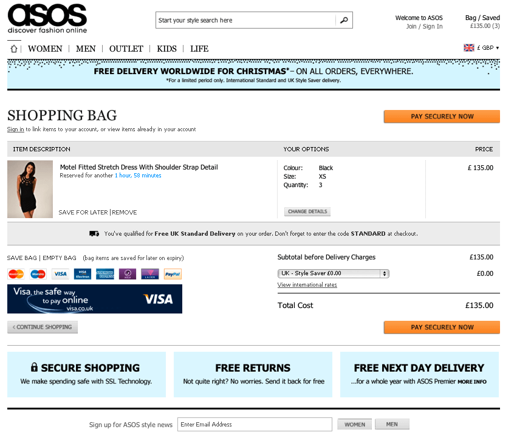Image resolution: width=514 pixels, height=435 pixels.
Task: Click the Maestro payment icon
Action: click(x=38, y=274)
